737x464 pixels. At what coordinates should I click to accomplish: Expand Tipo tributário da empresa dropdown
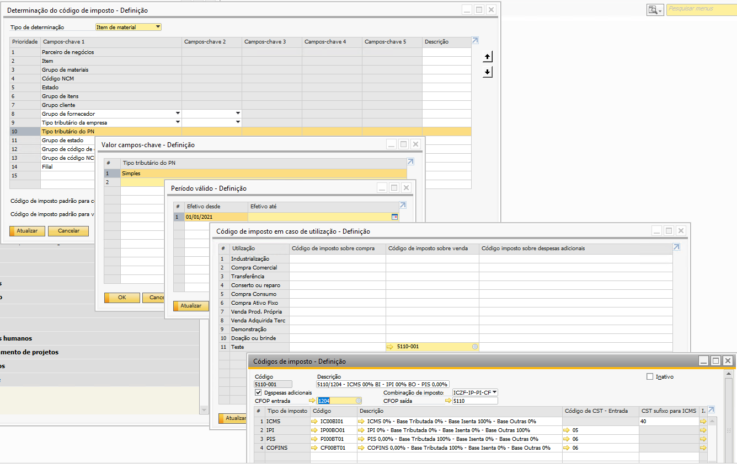point(178,122)
